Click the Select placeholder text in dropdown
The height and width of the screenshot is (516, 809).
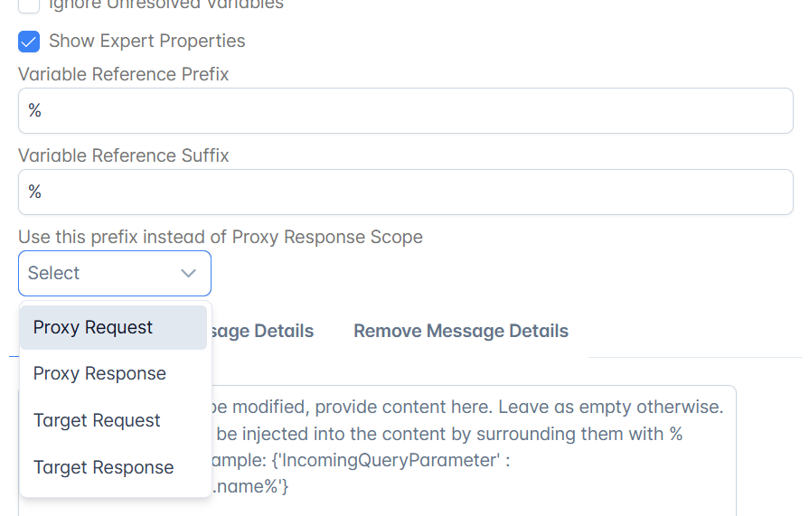click(54, 273)
